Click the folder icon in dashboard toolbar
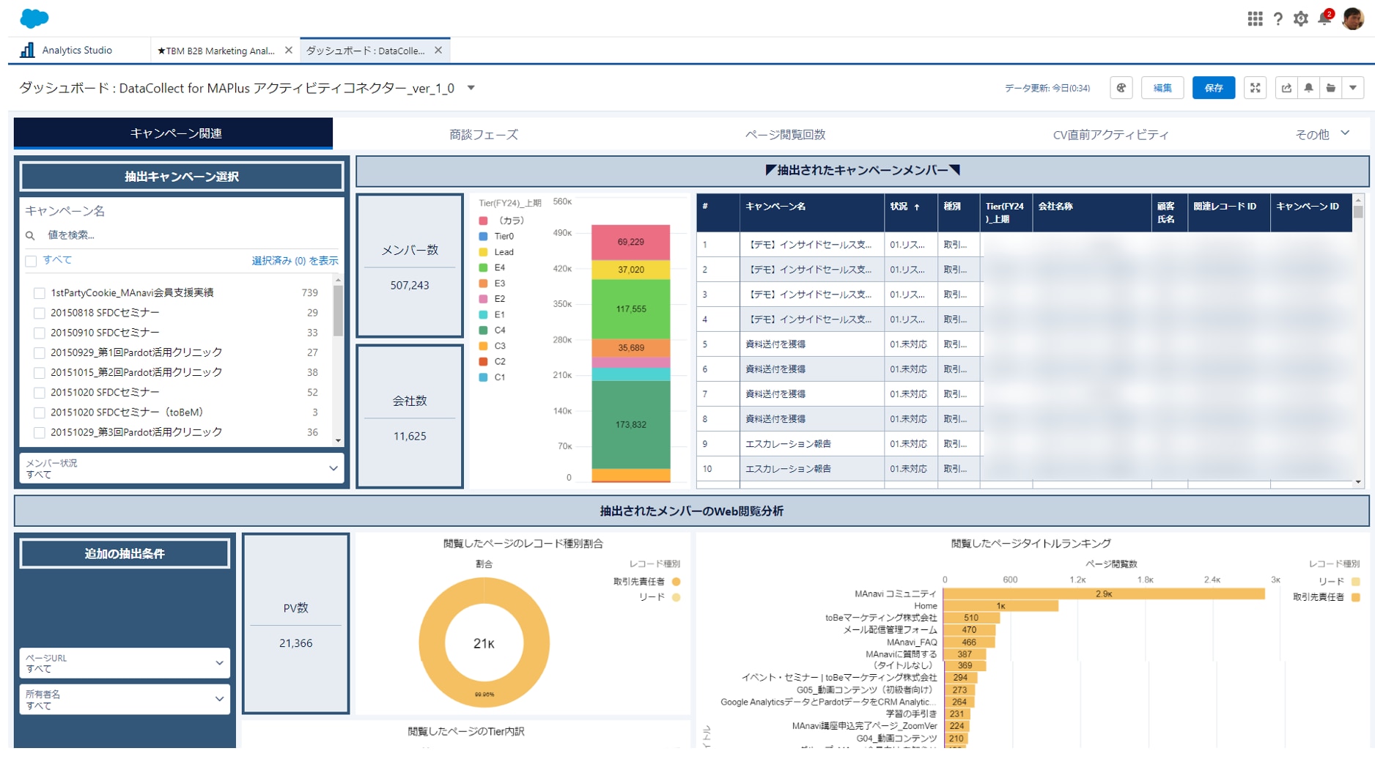 click(x=1331, y=88)
